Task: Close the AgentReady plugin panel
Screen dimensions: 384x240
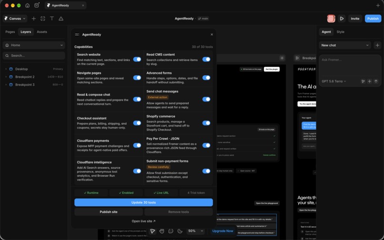Action: tap(212, 35)
